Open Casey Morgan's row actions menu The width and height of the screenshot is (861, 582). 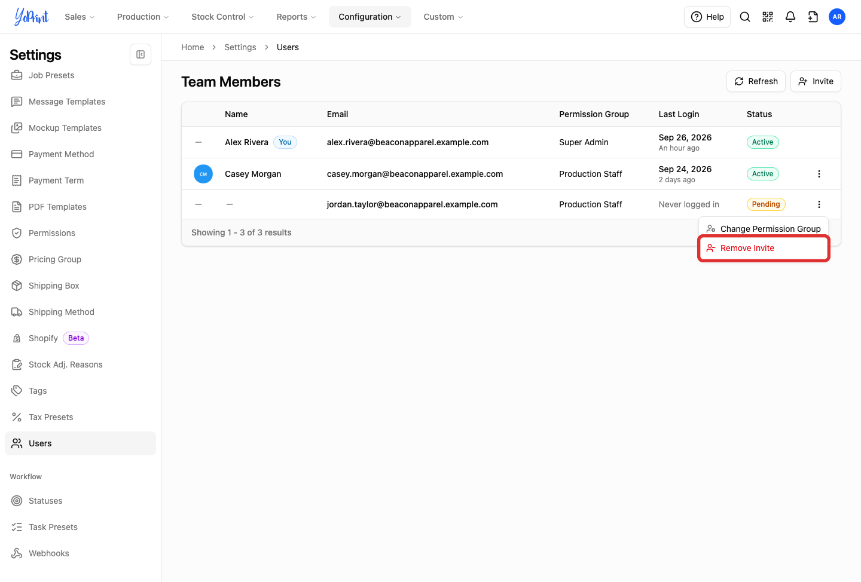pos(819,174)
